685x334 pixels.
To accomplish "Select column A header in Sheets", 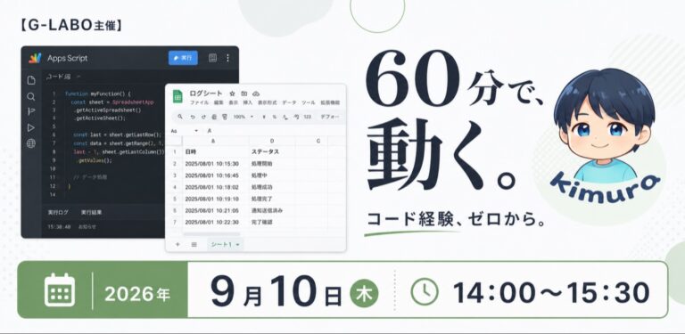I will (215, 141).
